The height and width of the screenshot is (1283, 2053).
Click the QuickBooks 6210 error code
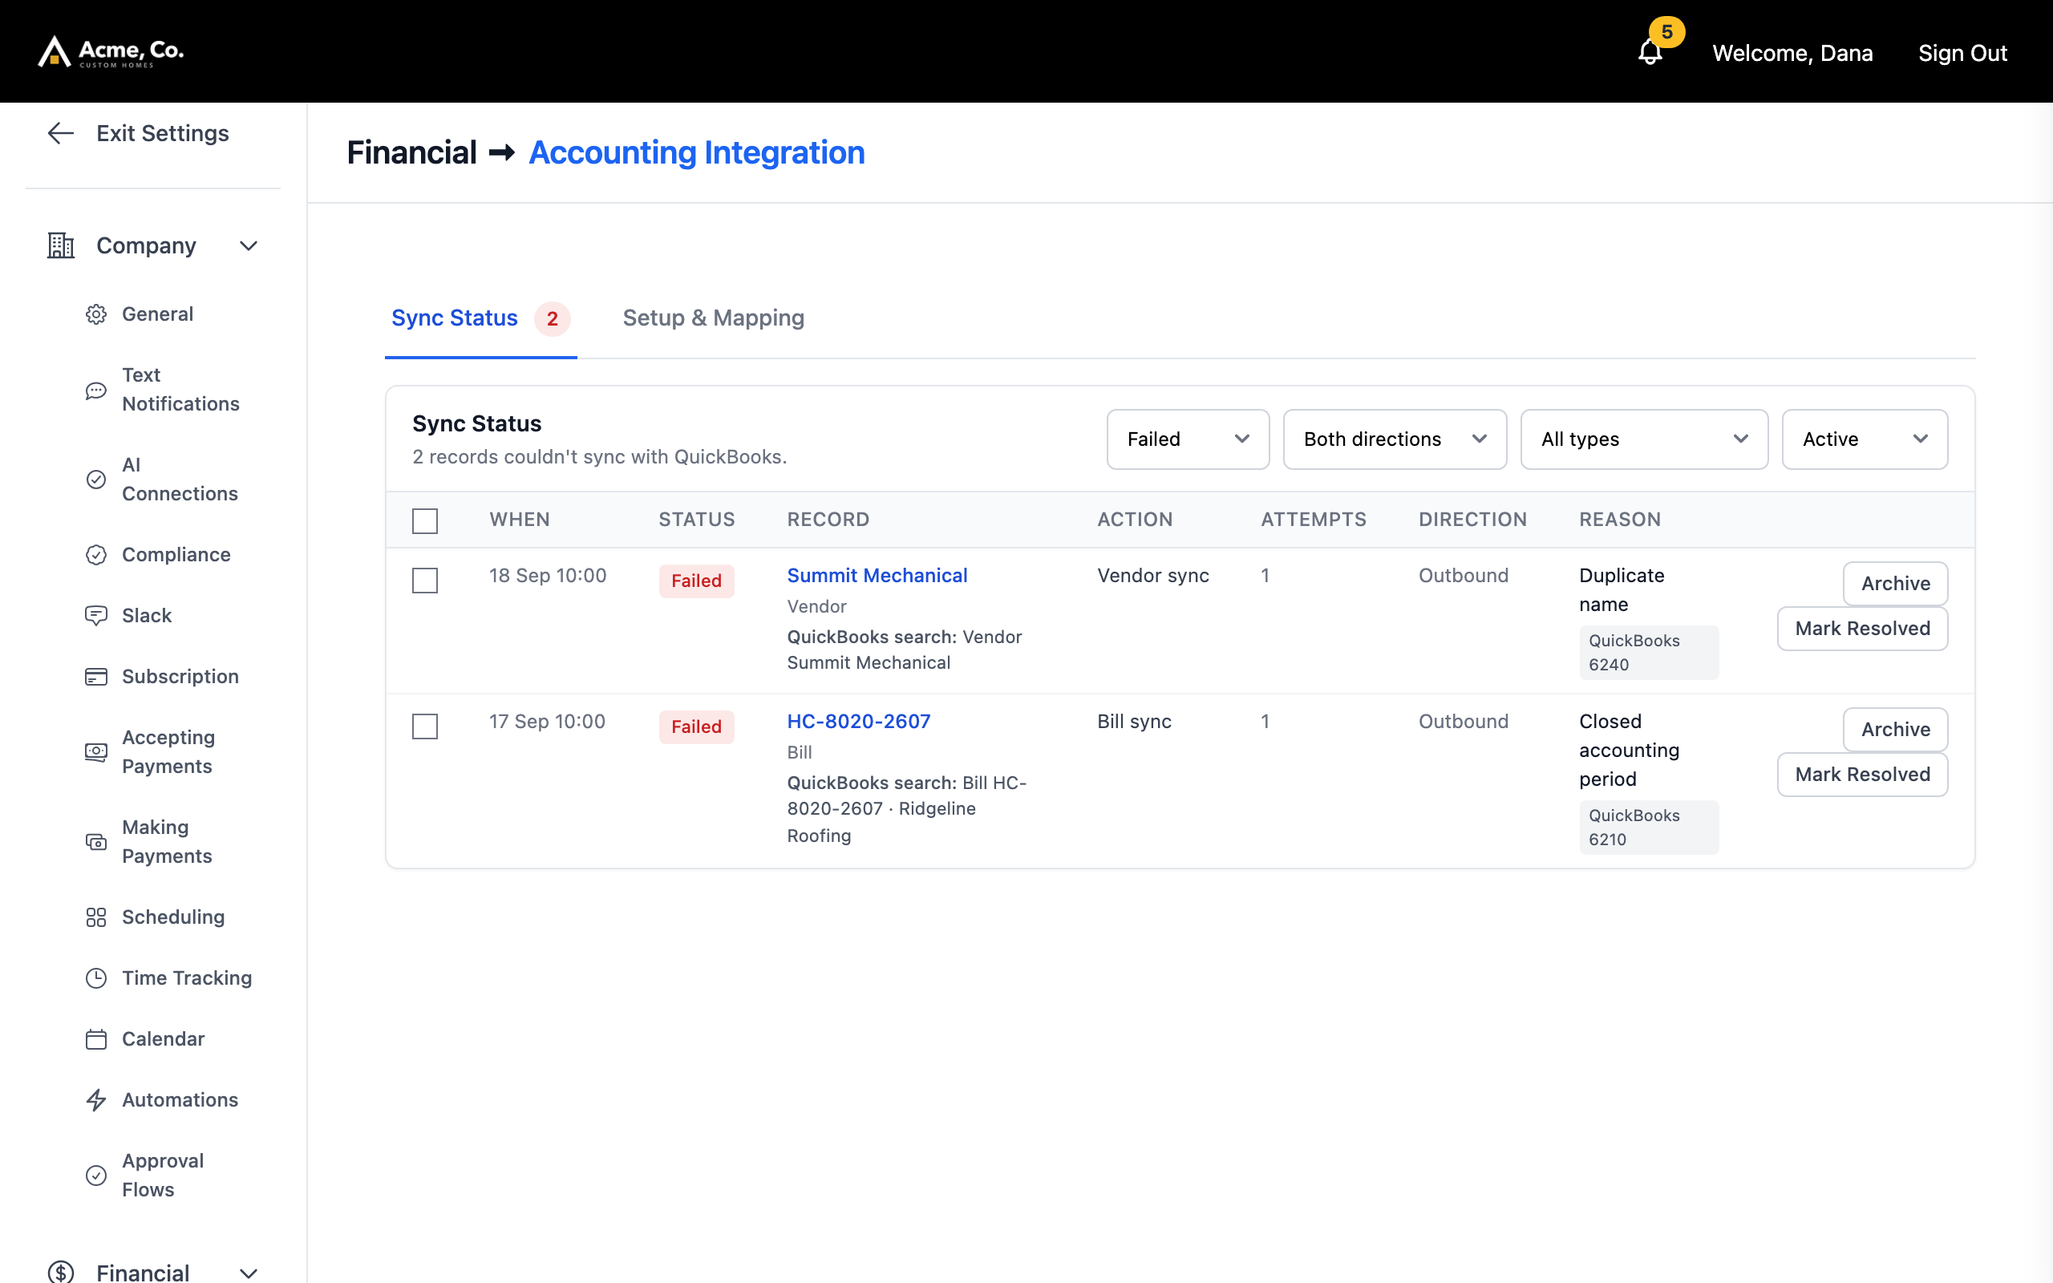tap(1648, 828)
